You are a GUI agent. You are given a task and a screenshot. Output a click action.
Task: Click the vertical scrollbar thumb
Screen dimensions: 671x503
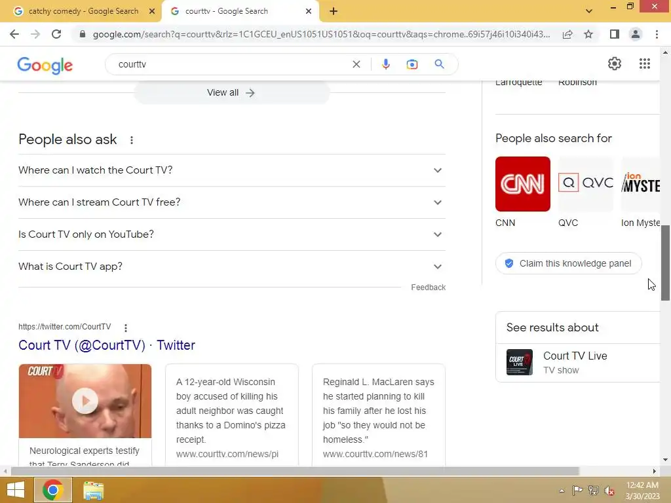pyautogui.click(x=665, y=263)
